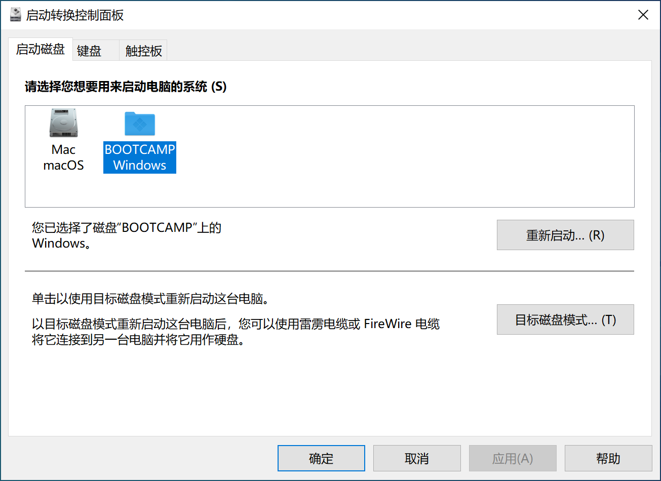Viewport: 661px width, 481px height.
Task: Confirm with the 确定 button
Action: click(321, 459)
